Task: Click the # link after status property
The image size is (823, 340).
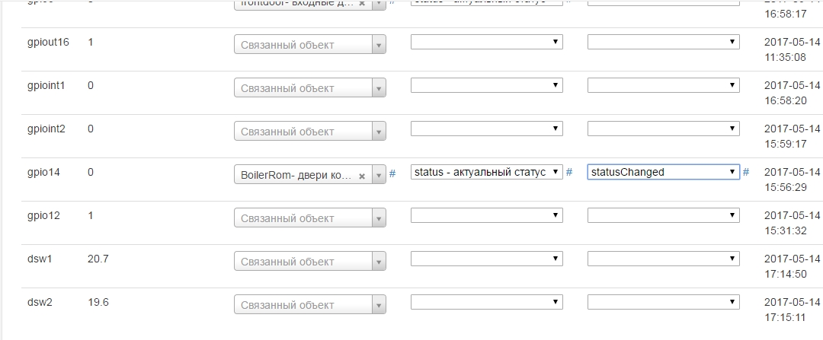Action: pos(569,172)
